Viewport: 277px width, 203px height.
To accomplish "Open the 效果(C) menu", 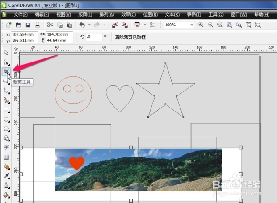I will (x=128, y=14).
